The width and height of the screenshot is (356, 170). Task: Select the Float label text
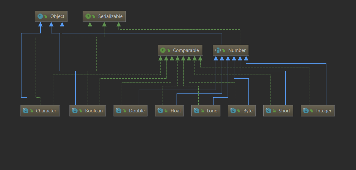point(176,111)
